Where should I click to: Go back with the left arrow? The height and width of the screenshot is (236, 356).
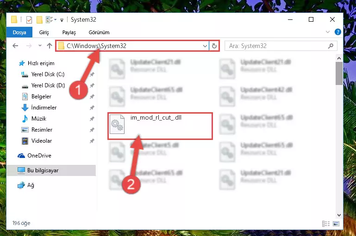pyautogui.click(x=15, y=46)
